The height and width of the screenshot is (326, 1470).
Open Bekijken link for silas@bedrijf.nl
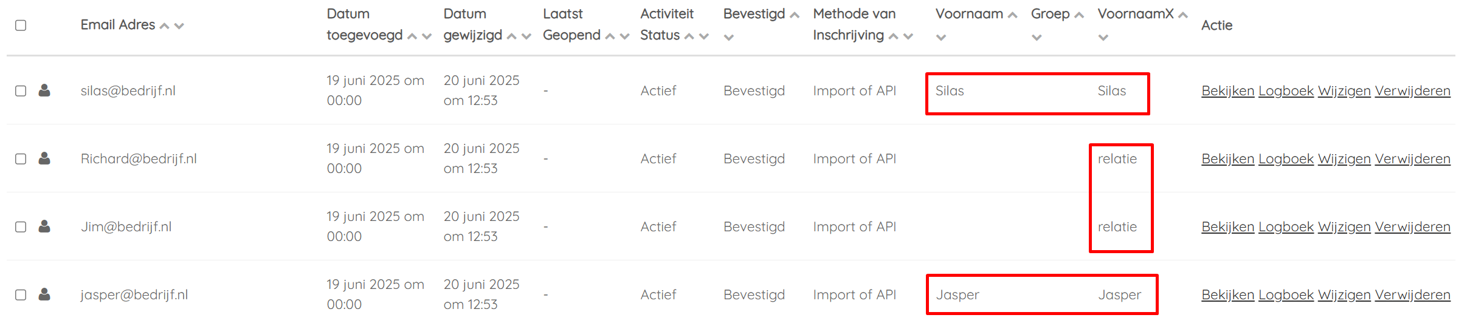pyautogui.click(x=1227, y=90)
